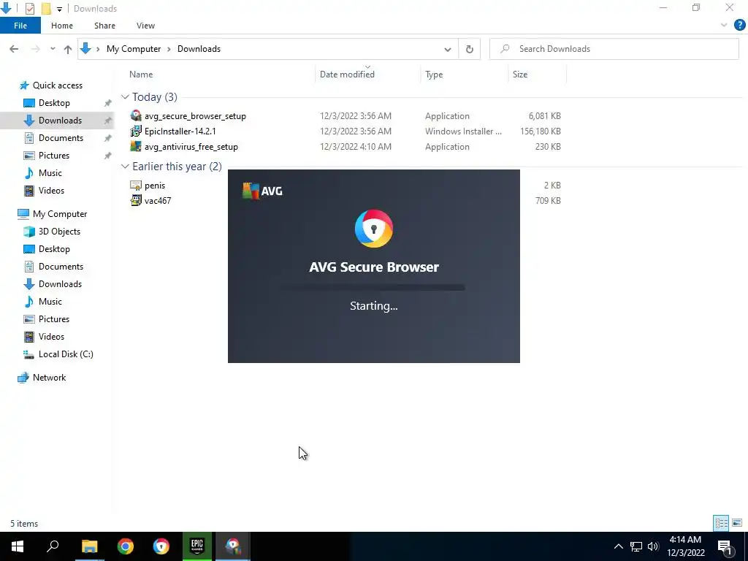Select the EpicInstaller-14.2.1 file

point(180,131)
